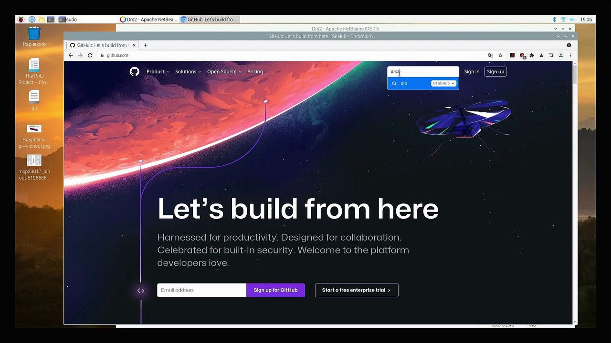Expand the Open Source menu
This screenshot has width=611, height=343.
pos(224,71)
